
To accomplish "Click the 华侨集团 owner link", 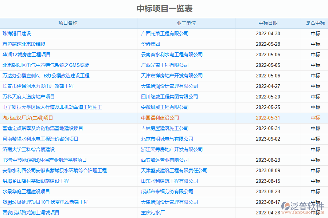I will pos(151,44).
